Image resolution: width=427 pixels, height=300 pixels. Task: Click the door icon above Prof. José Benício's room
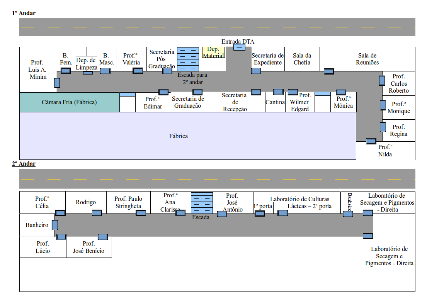(103, 237)
